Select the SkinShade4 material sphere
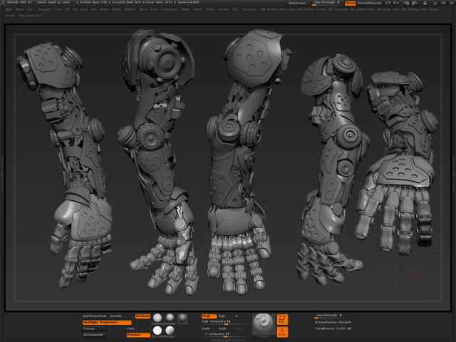Screen dimensions: 456x342 pos(157,318)
